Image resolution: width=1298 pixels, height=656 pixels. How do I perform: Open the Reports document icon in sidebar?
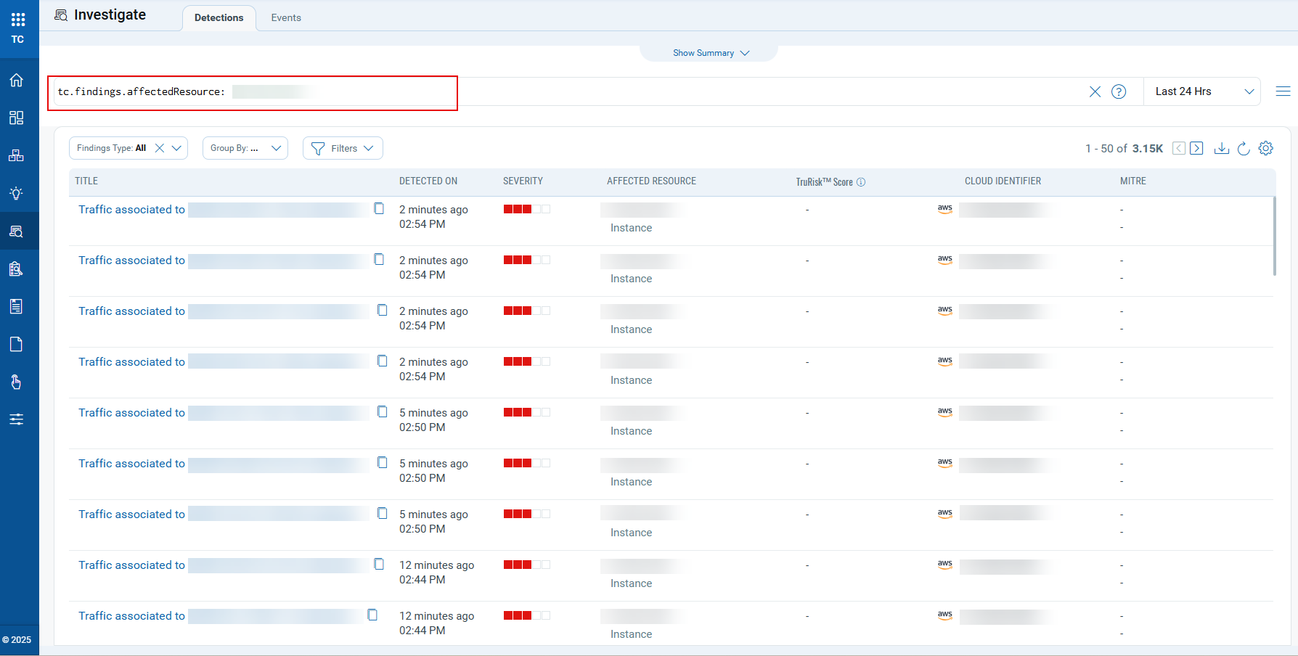point(16,306)
